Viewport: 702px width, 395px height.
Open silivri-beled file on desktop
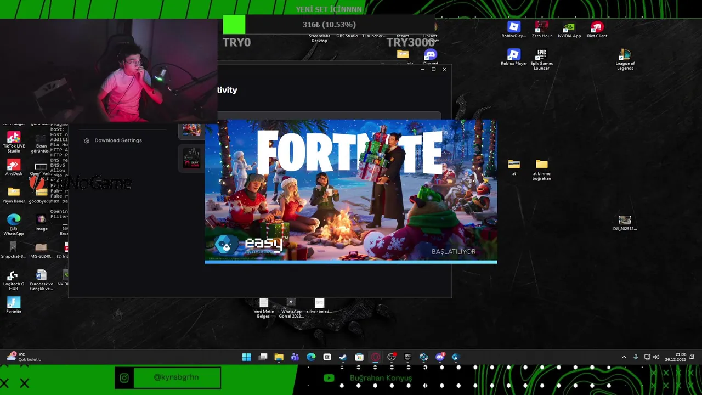coord(319,306)
